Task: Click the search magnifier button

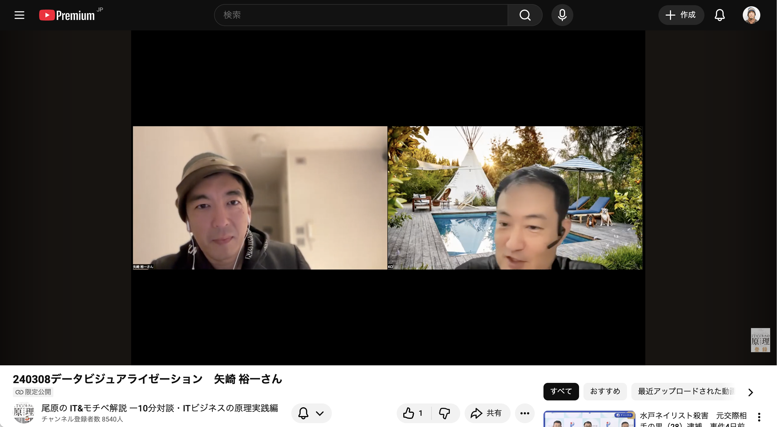Action: point(525,15)
